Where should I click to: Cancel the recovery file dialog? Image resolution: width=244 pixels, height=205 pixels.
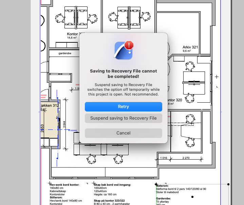(123, 133)
